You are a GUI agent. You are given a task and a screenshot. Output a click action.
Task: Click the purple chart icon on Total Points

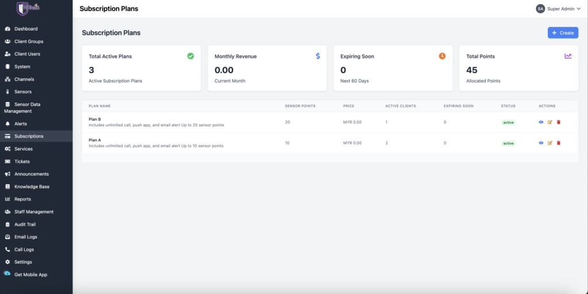point(568,56)
